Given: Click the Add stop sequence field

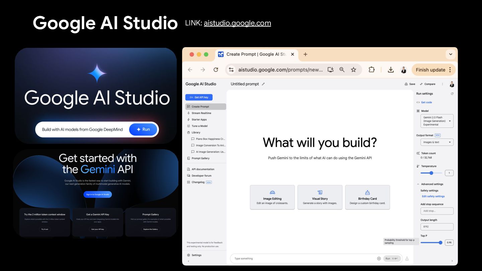Looking at the screenshot, I should [437, 211].
